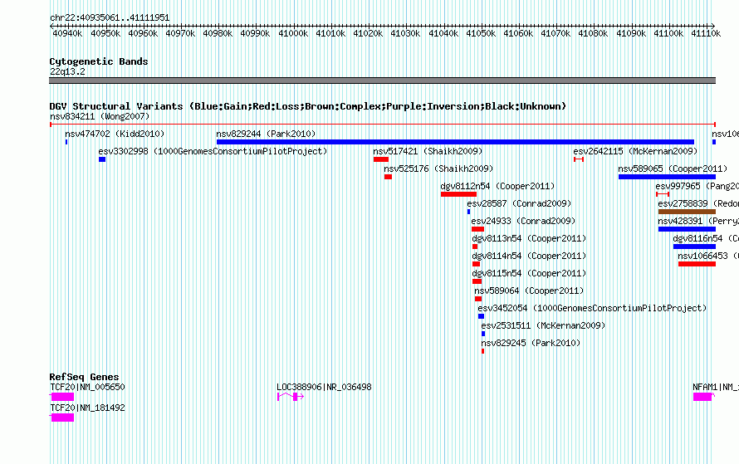
Task: Click the NFAM1 gene glyph
Action: pyautogui.click(x=704, y=397)
